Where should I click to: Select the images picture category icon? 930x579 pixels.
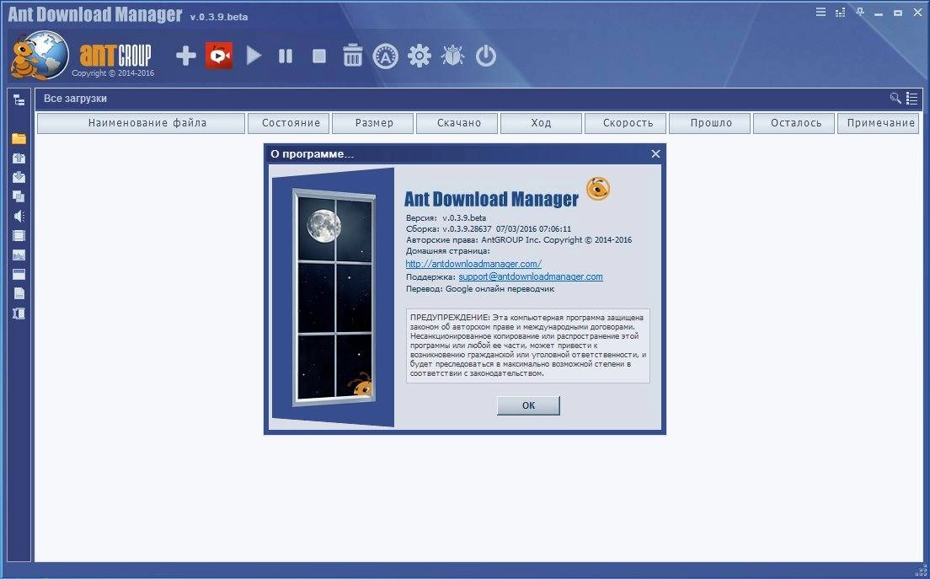coord(19,255)
